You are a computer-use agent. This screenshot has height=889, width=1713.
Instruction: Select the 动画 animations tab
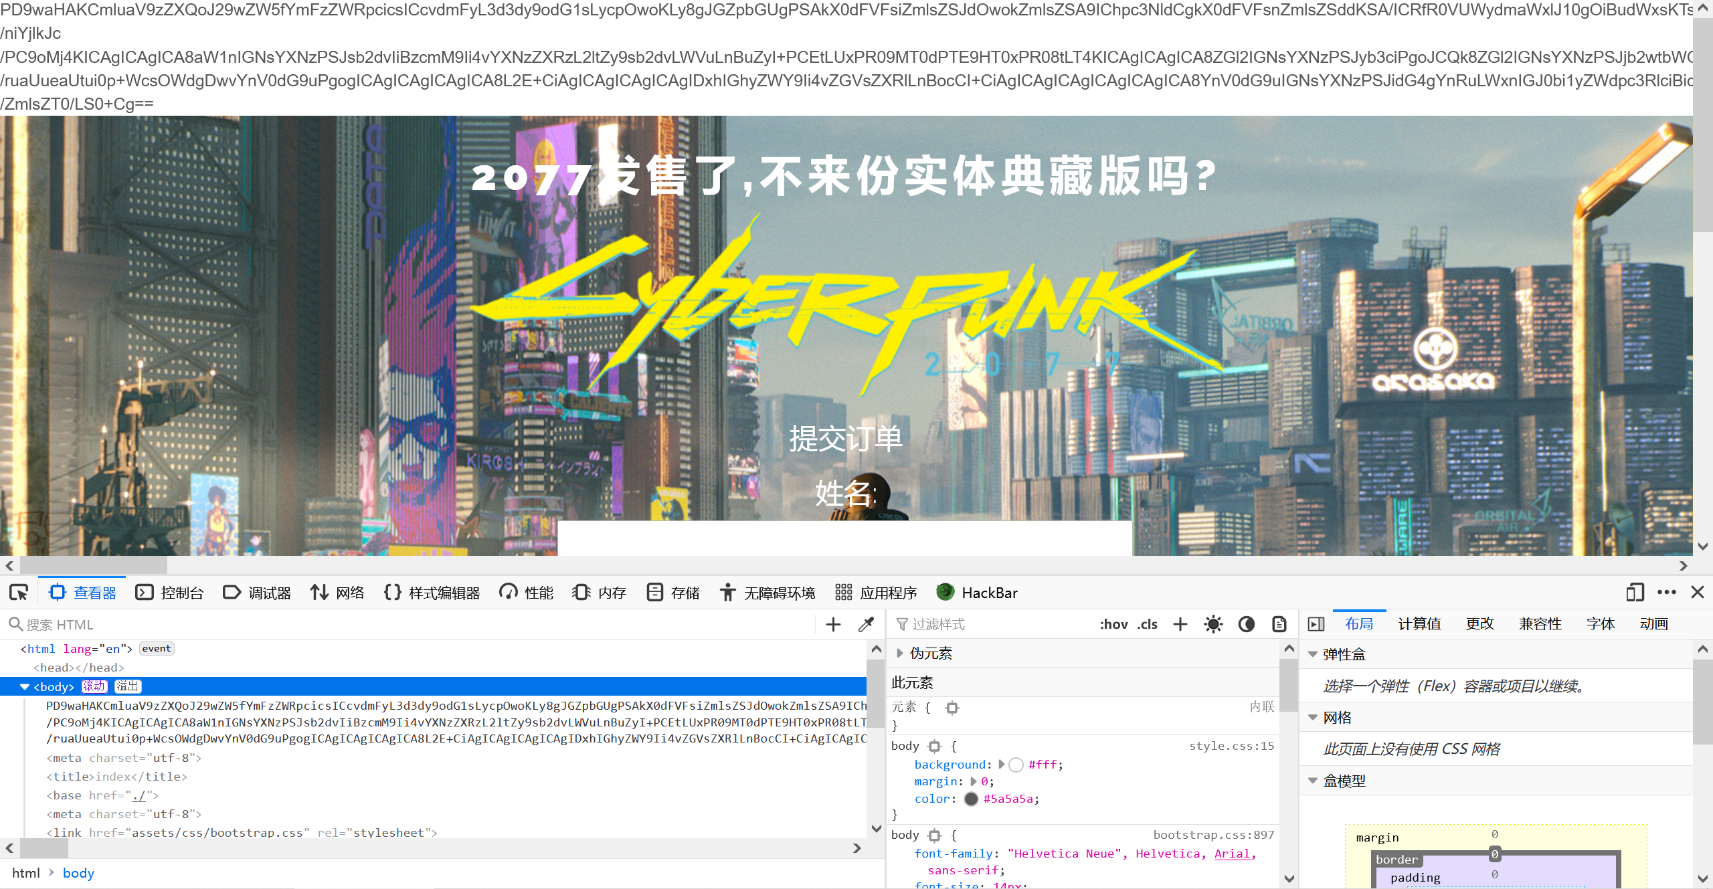click(x=1653, y=624)
